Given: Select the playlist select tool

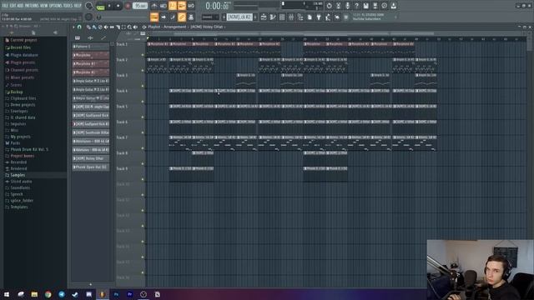Looking at the screenshot, I should coord(123,27).
